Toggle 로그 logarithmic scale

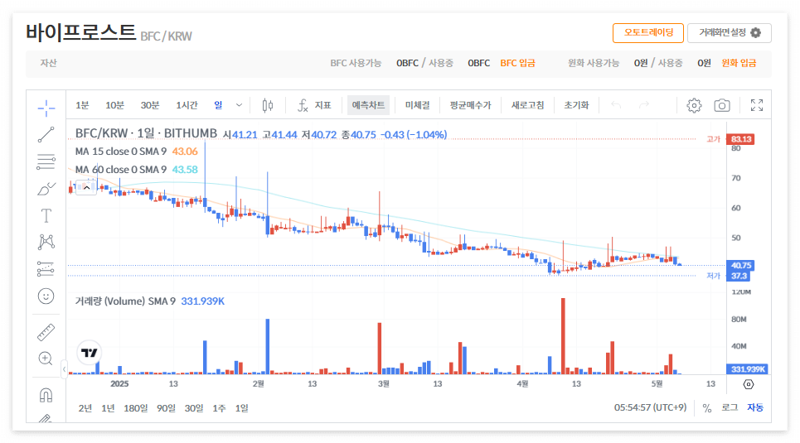[730, 408]
